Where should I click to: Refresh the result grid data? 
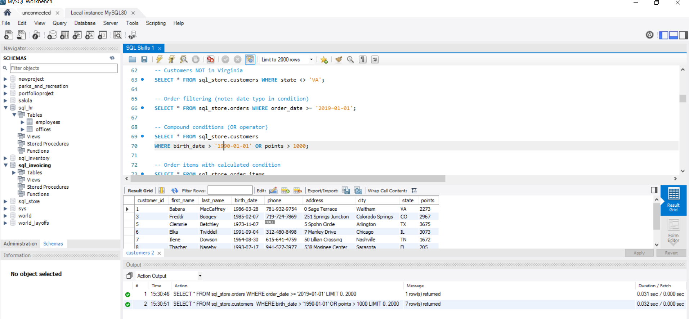coord(175,190)
